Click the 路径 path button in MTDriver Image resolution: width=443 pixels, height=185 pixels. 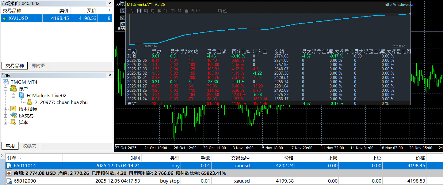(223, 11)
